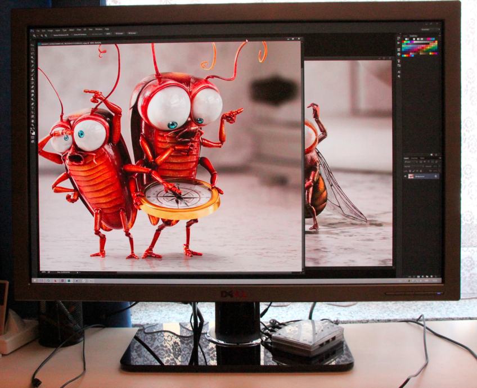Select the Eyedropper tool

32,66
